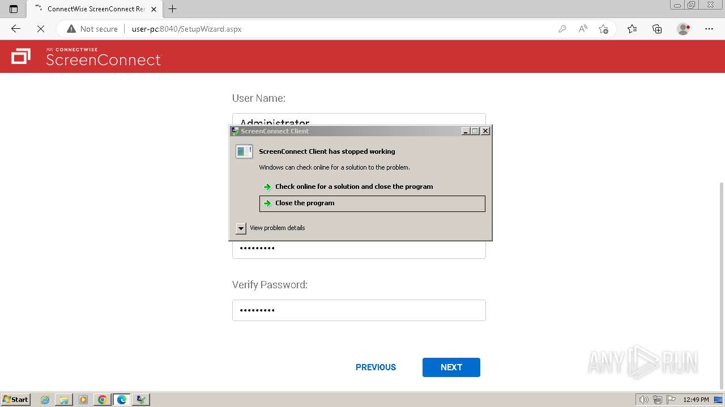Open saved passwords key icon
This screenshot has width=725, height=407.
coord(562,29)
